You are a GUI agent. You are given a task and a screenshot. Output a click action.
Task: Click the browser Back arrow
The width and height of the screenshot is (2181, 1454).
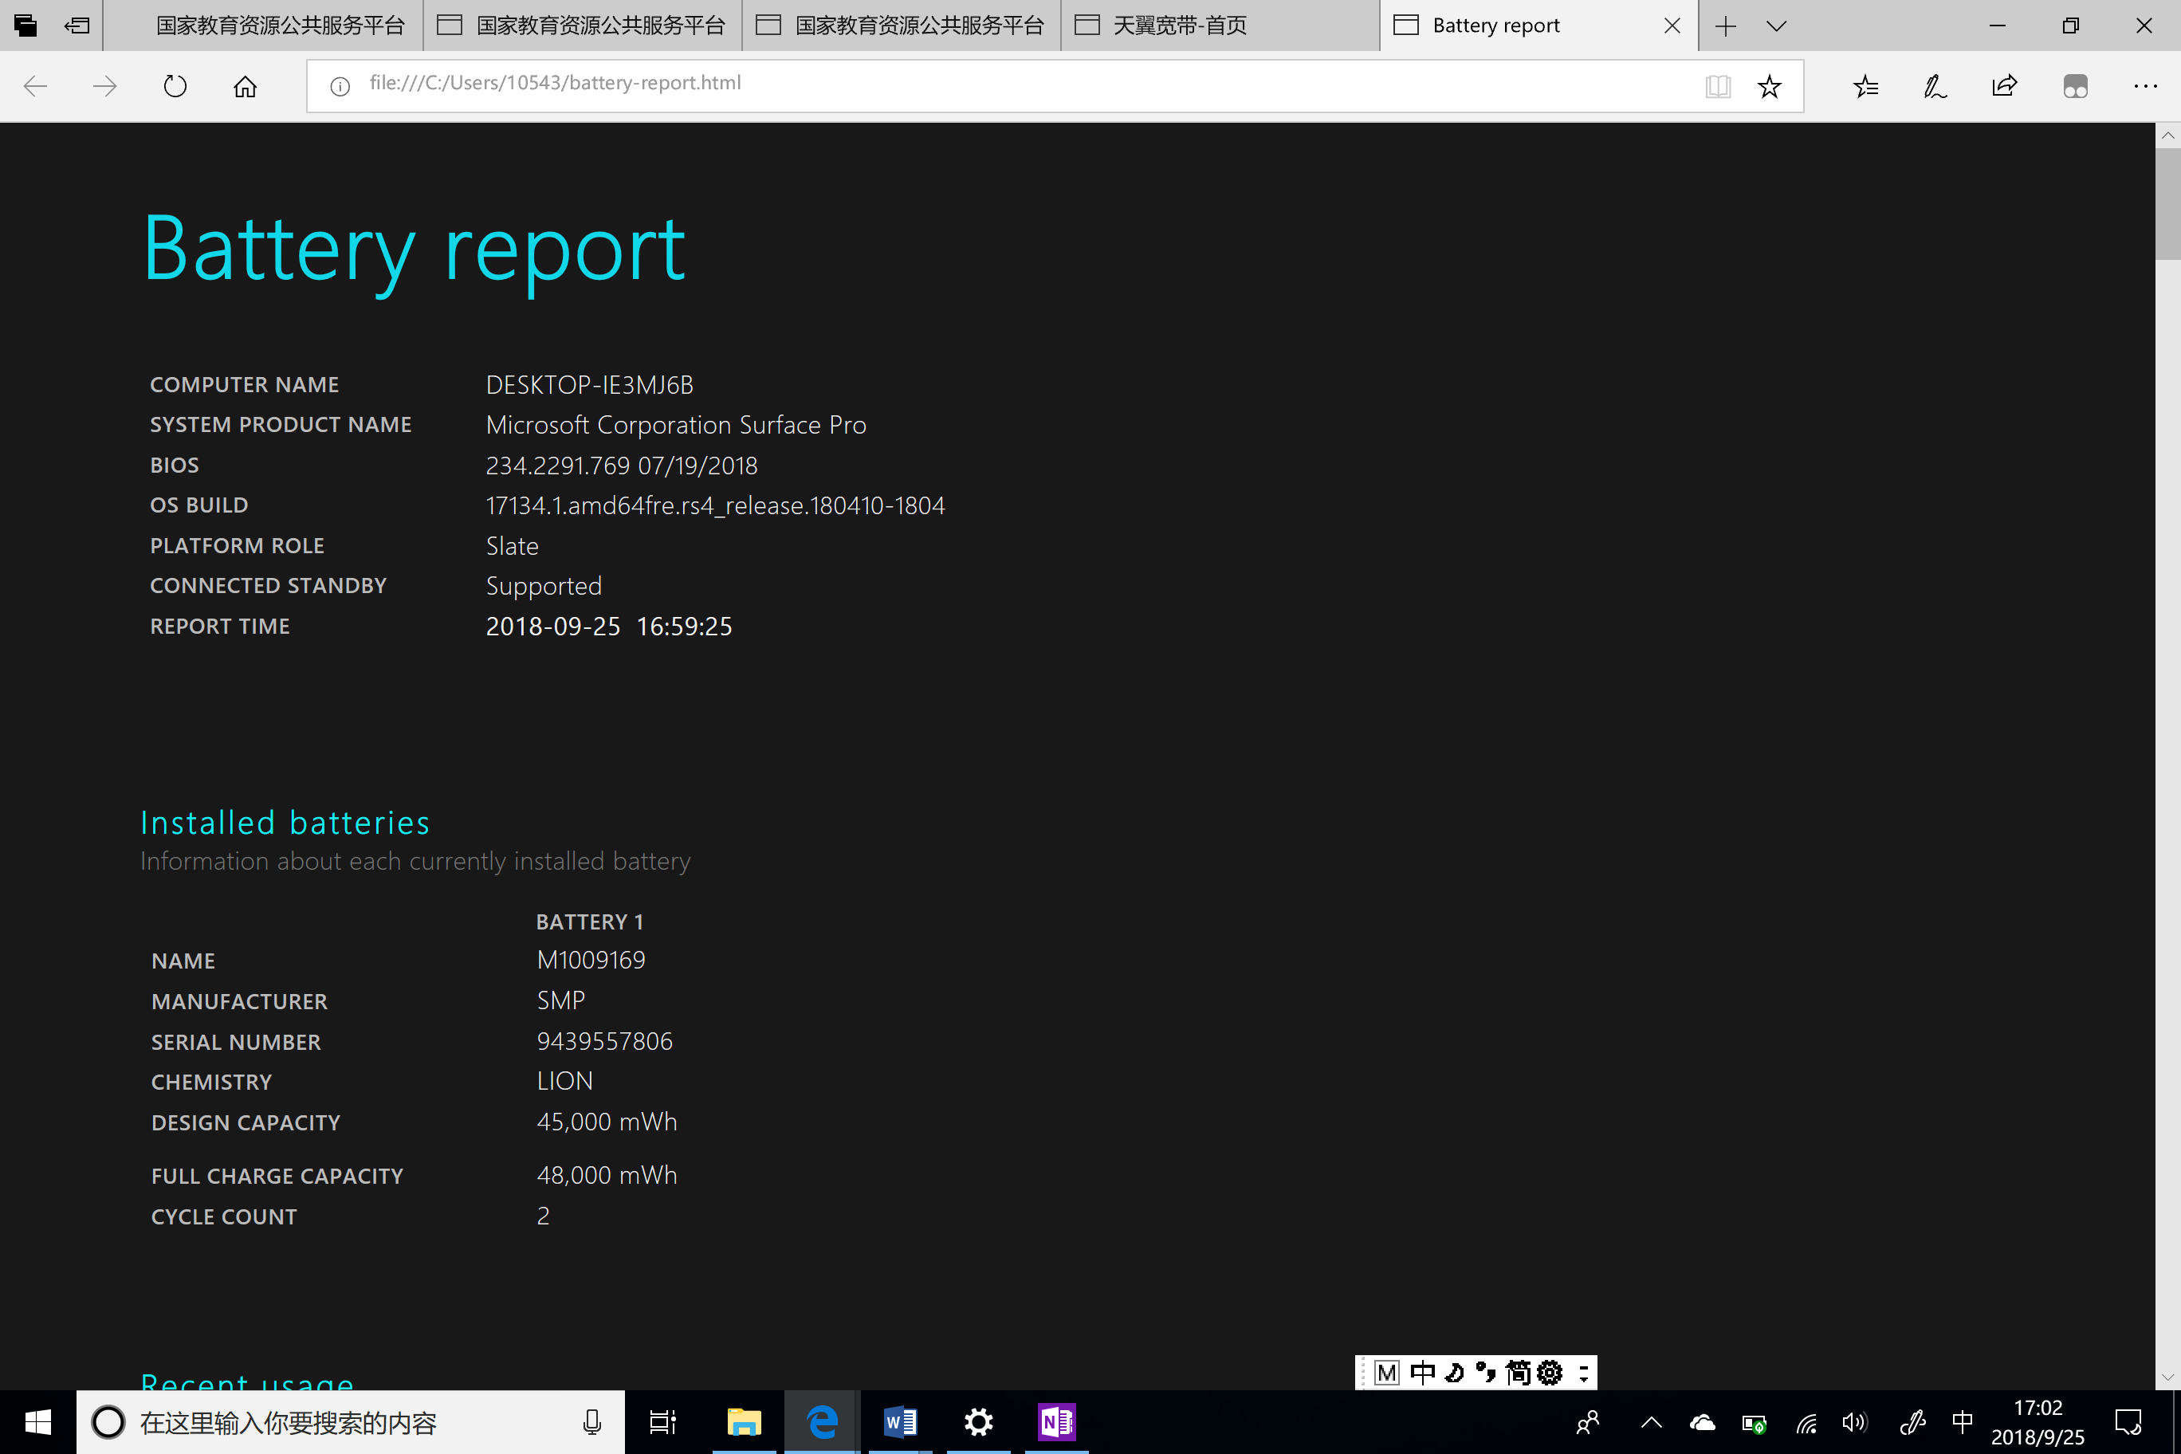pos(35,86)
